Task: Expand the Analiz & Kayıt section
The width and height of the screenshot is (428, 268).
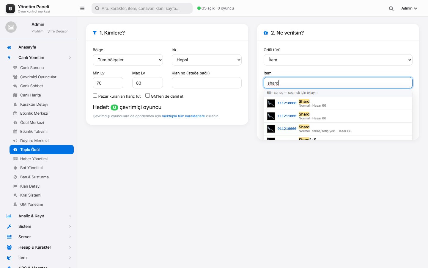Action: pyautogui.click(x=39, y=216)
